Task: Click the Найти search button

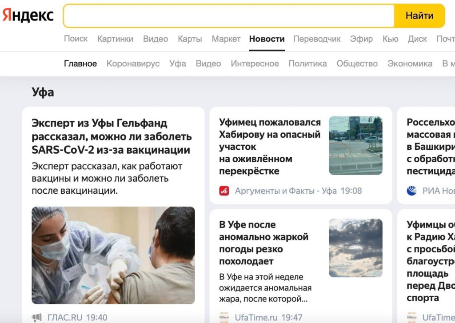Action: tap(419, 16)
